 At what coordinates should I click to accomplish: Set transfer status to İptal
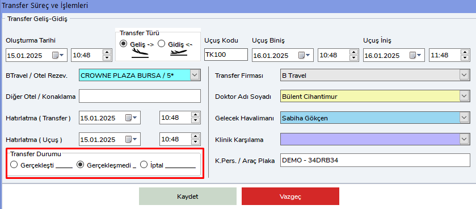pos(144,165)
